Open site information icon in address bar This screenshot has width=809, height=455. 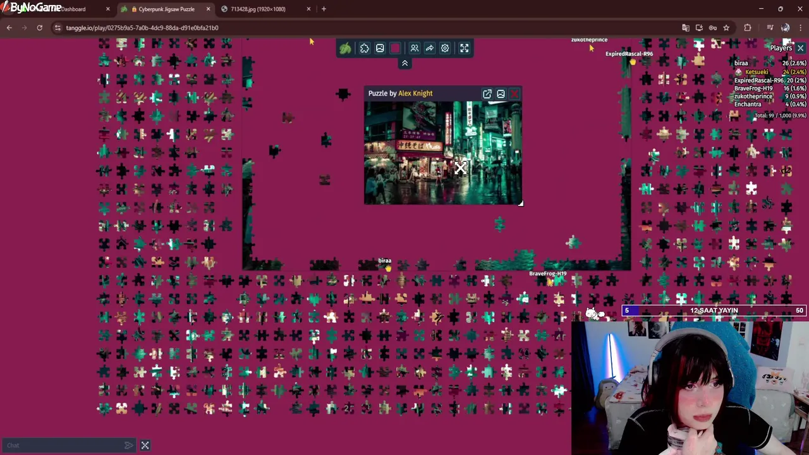pyautogui.click(x=58, y=28)
